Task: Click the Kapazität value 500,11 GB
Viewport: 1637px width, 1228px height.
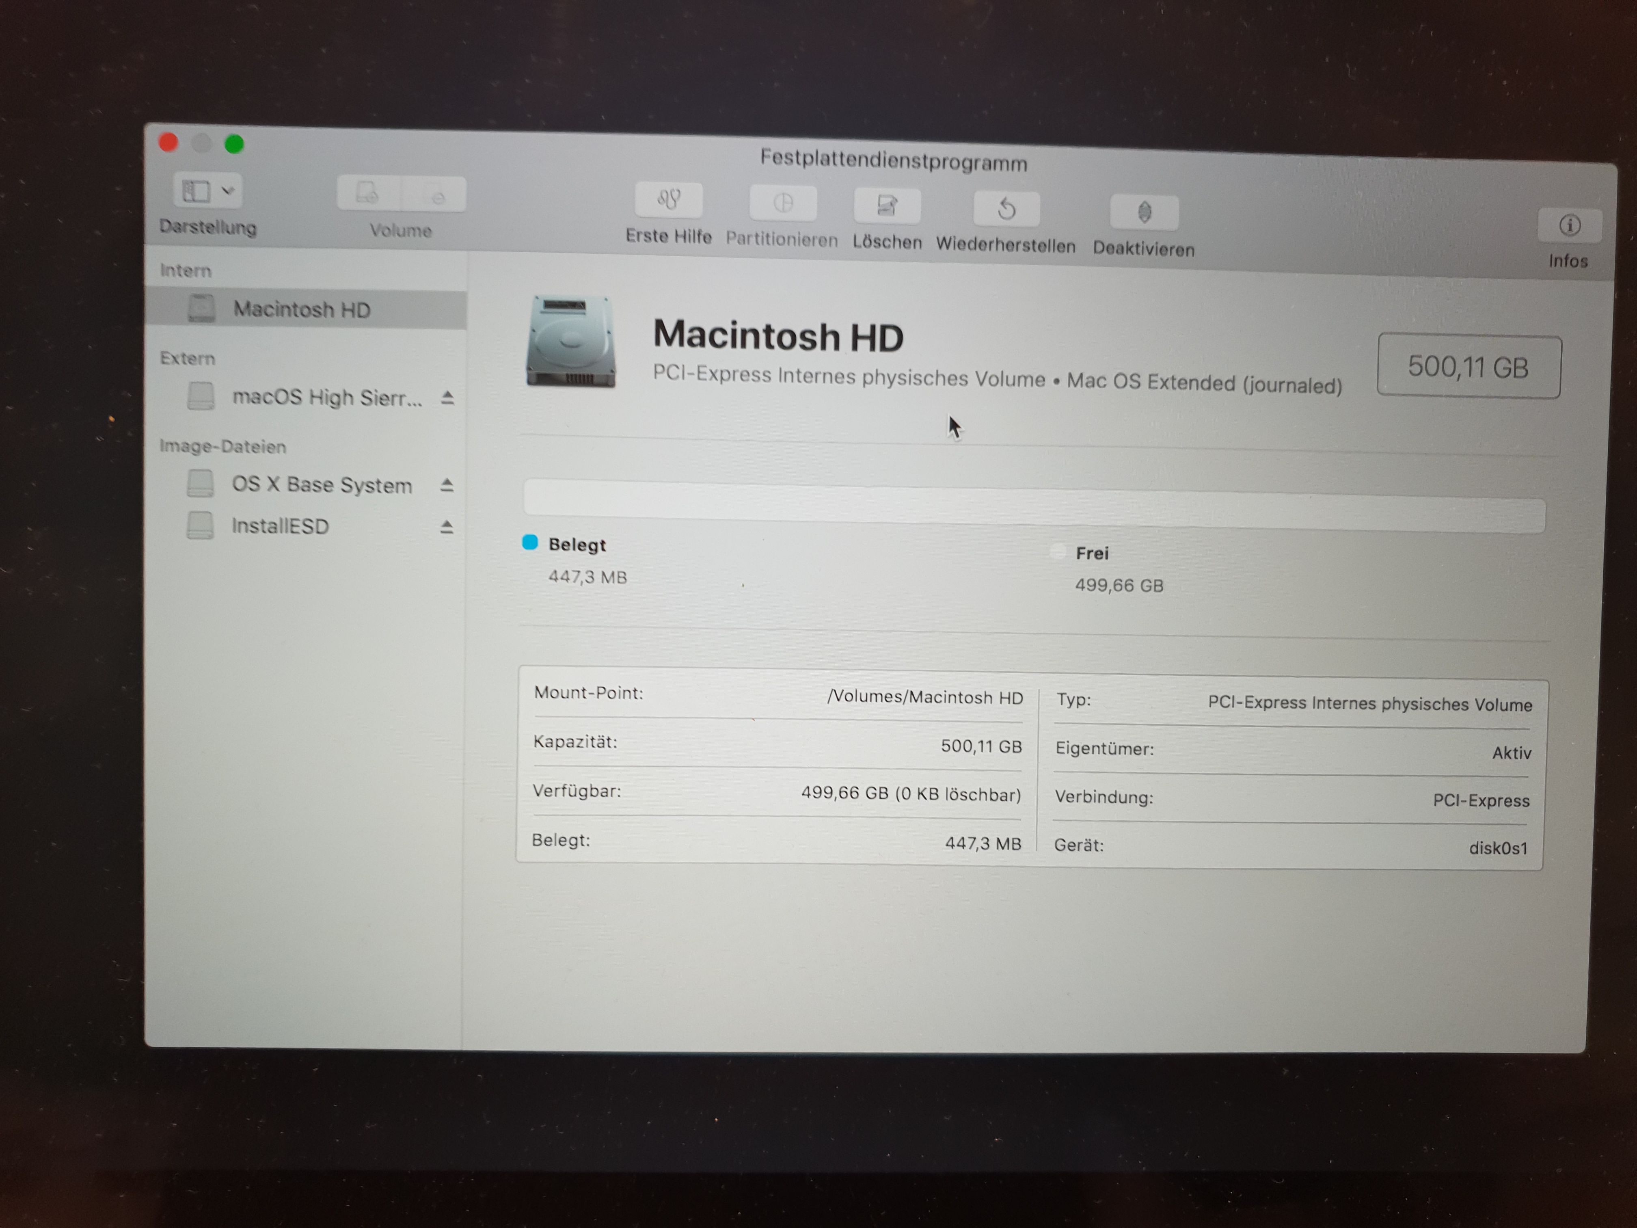Action: (981, 746)
